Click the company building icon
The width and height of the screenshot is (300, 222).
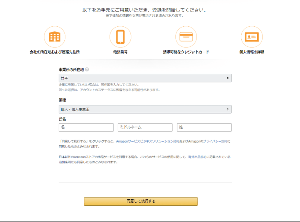click(55, 37)
